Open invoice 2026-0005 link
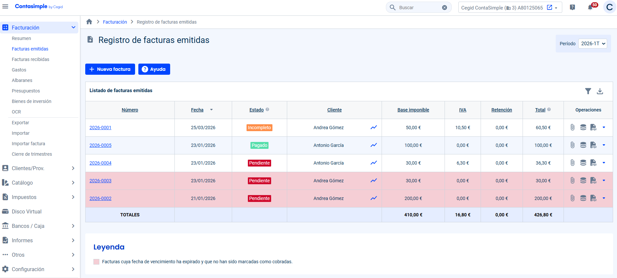617x278 pixels. point(100,145)
